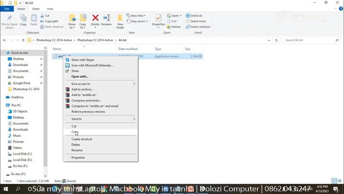Screen dimensions: 344x194
Task: Click the Up arrow navigation button
Action: [23, 40]
